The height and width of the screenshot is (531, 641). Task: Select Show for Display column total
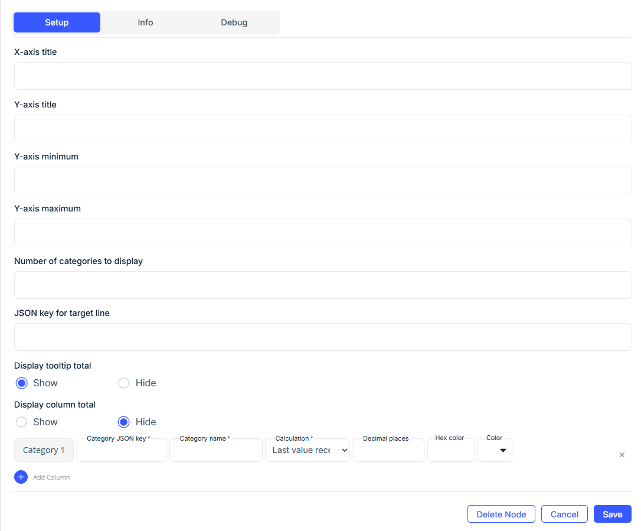pyautogui.click(x=22, y=422)
